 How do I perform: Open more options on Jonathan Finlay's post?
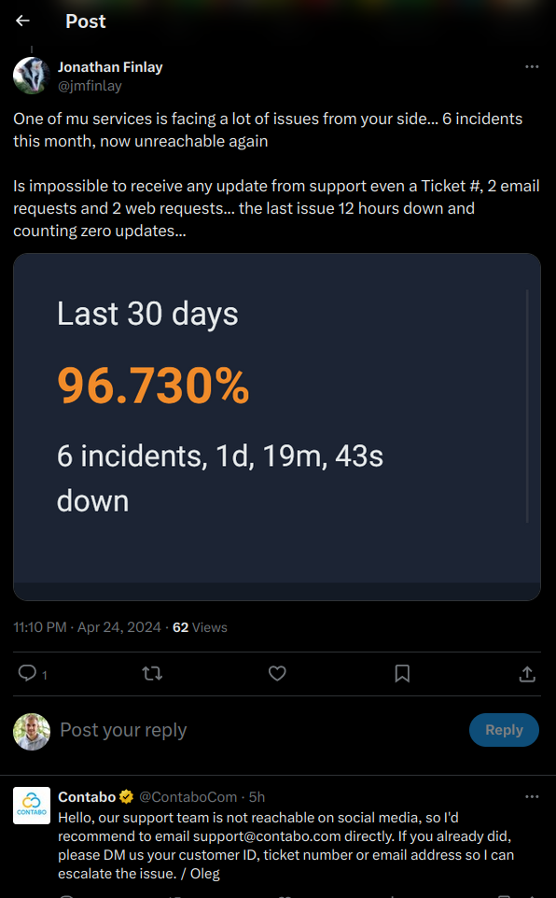(x=532, y=67)
